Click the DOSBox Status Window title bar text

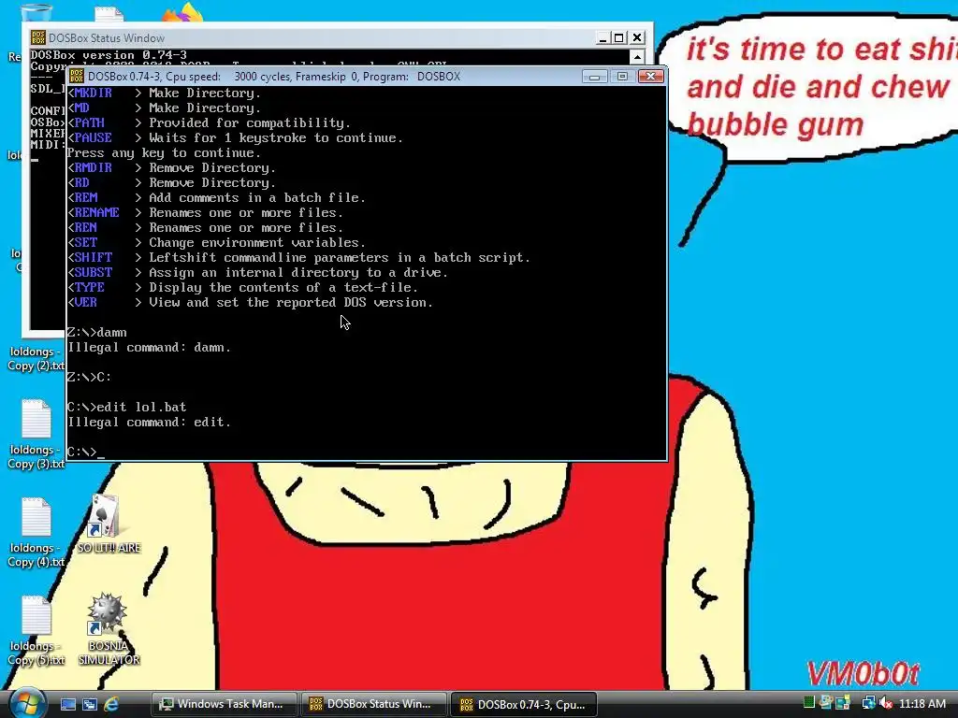[x=107, y=37]
